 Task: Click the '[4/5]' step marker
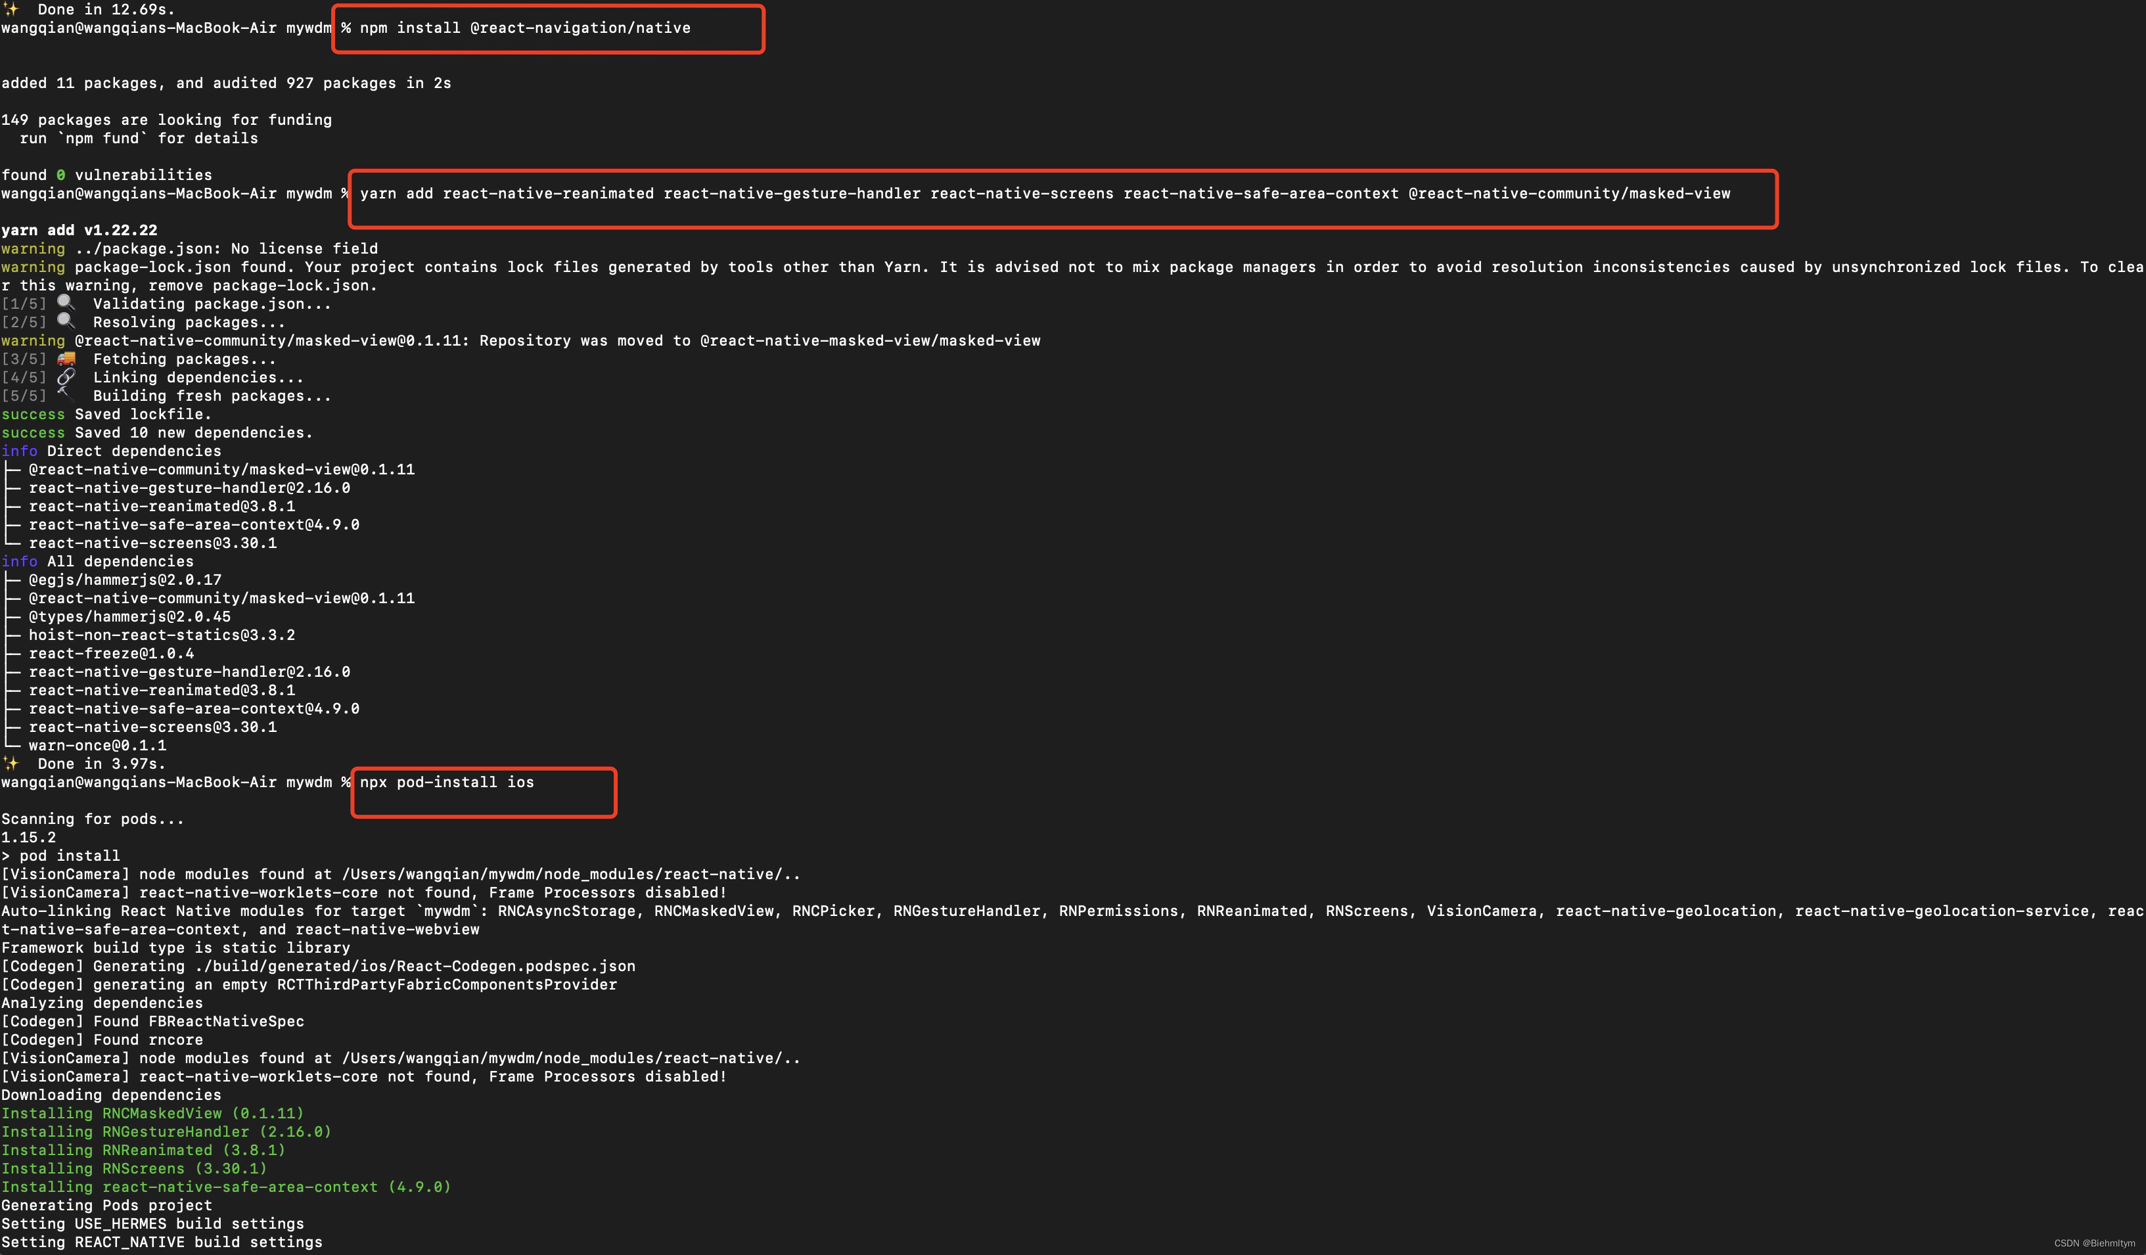[24, 377]
